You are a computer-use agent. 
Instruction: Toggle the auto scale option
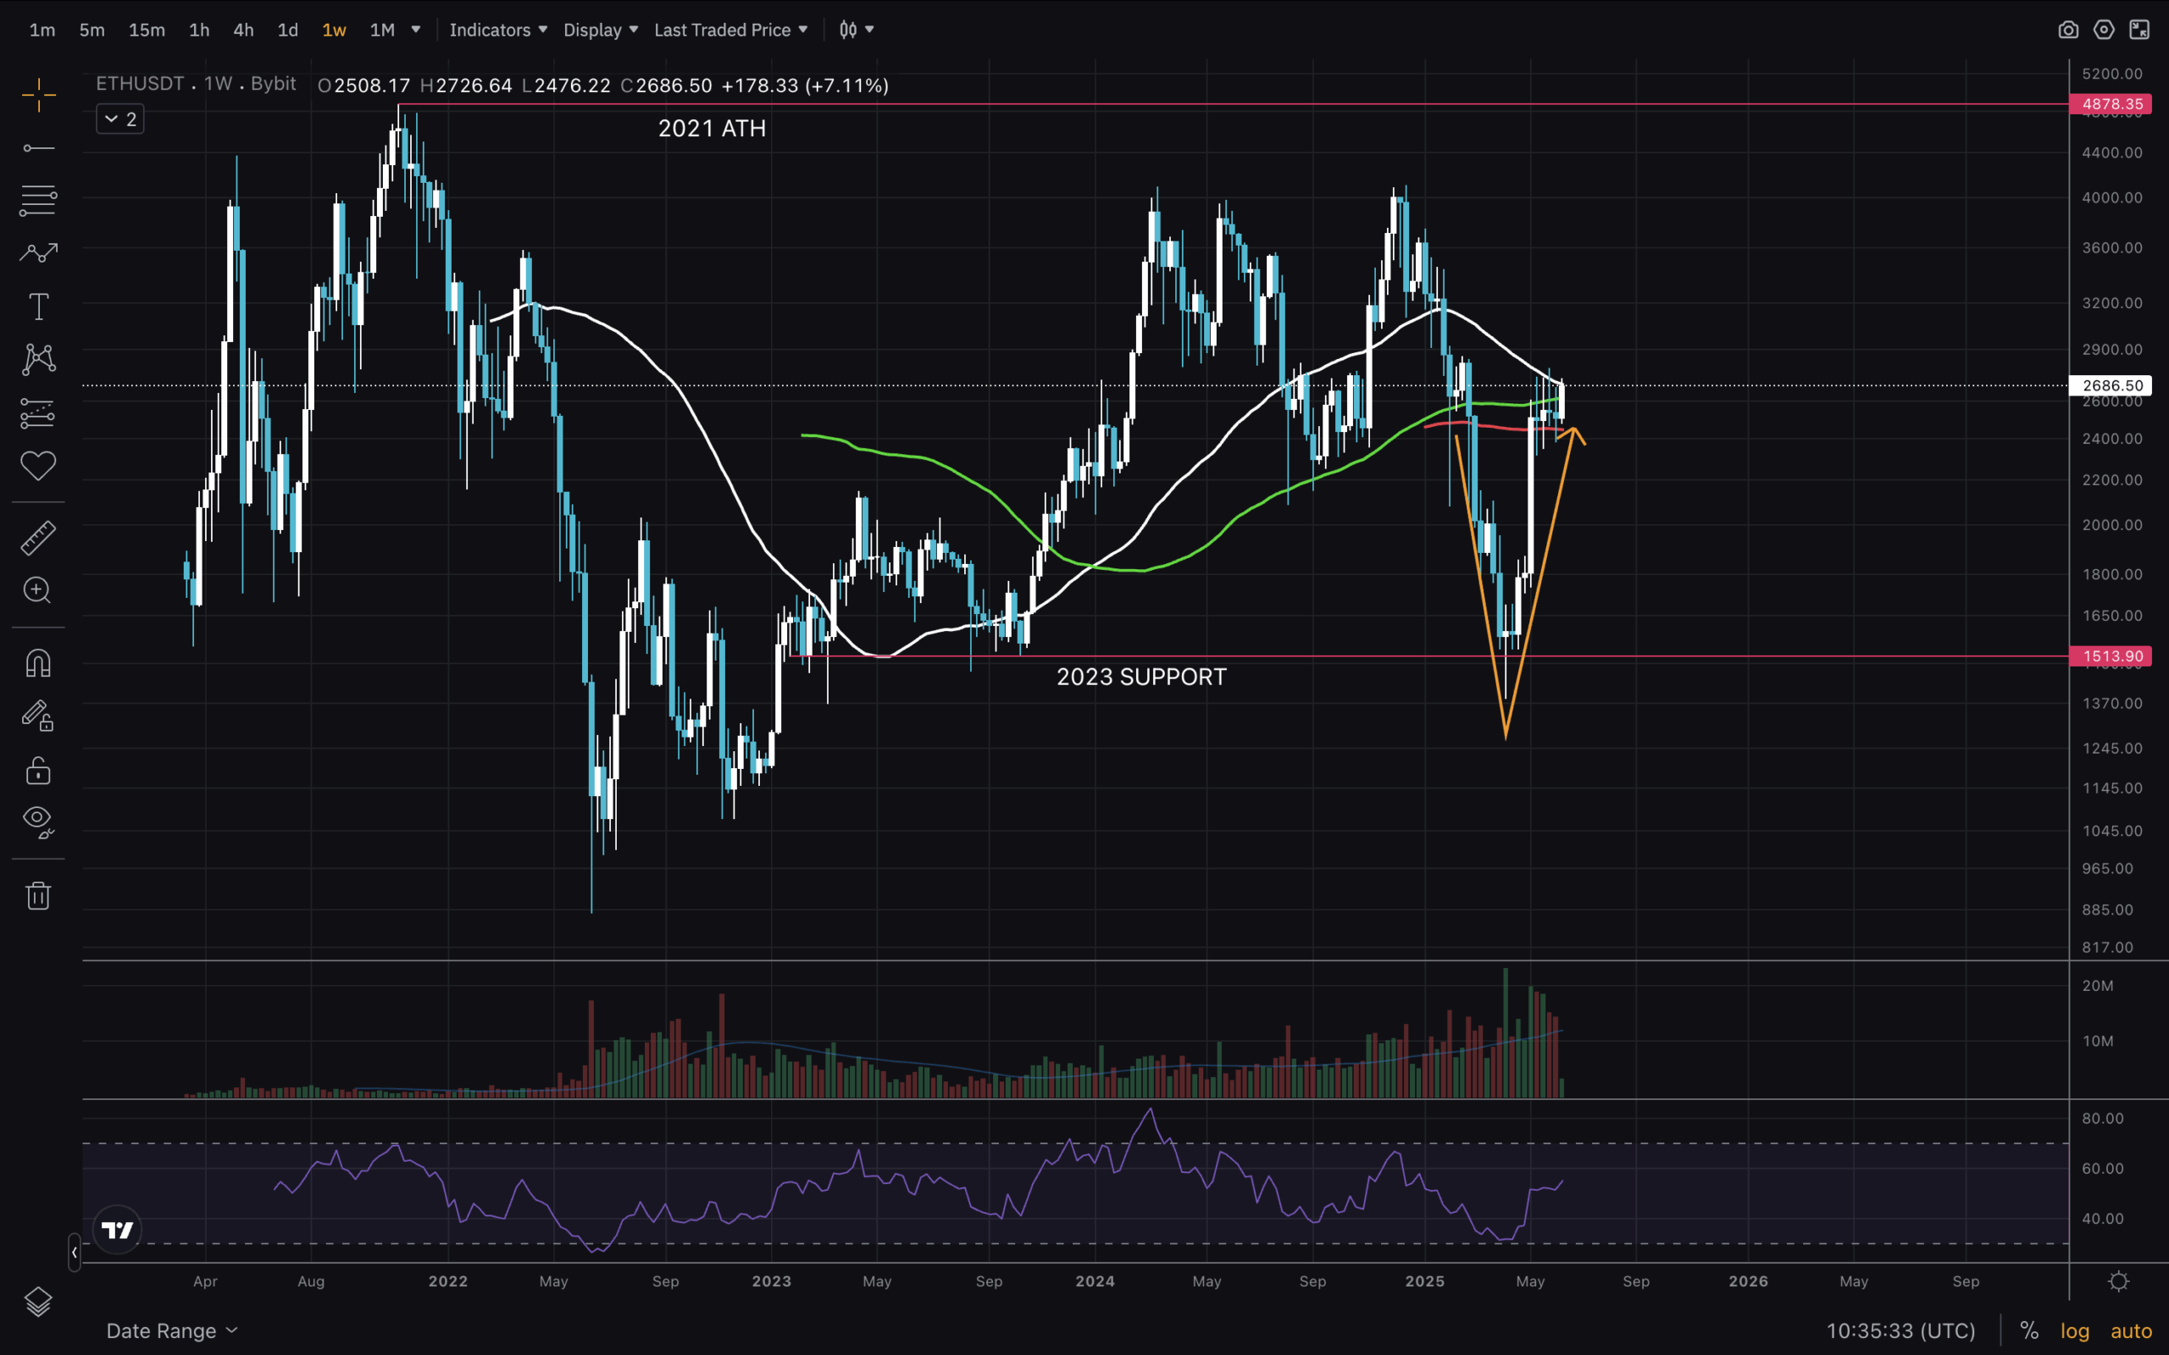[x=2131, y=1330]
